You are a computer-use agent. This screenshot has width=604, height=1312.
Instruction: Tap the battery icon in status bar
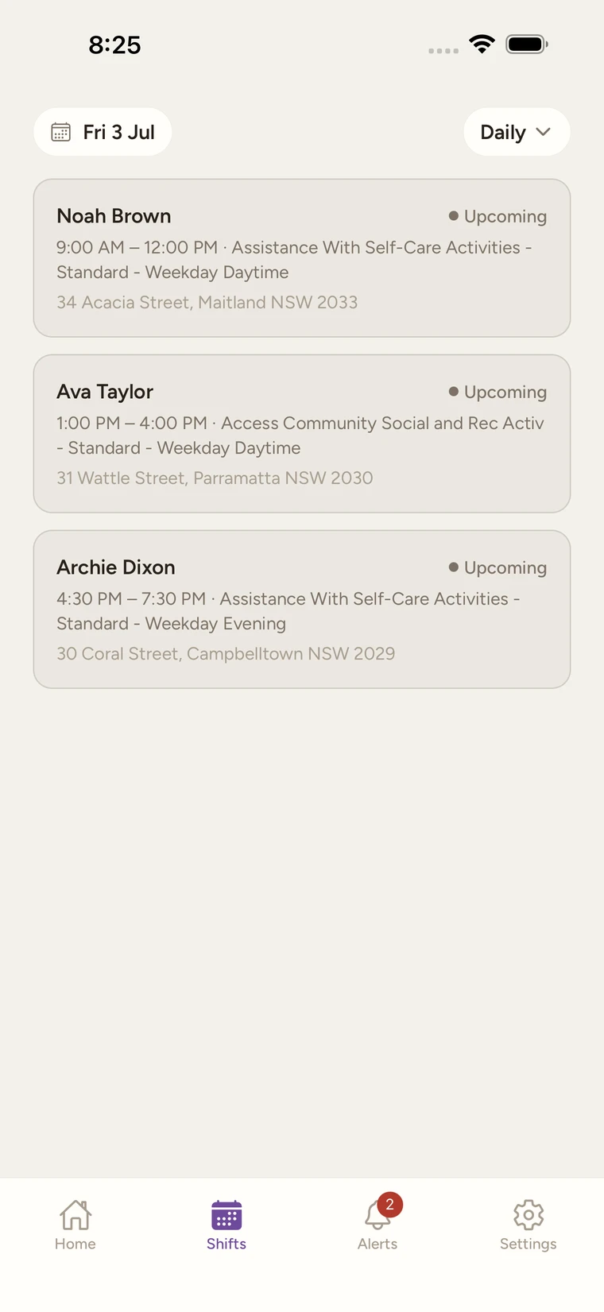527,45
